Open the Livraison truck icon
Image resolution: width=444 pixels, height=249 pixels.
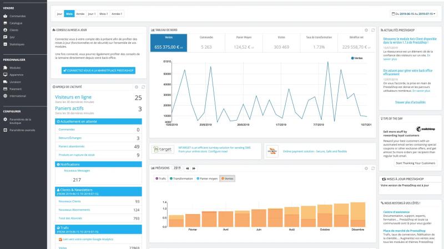coord(5,82)
